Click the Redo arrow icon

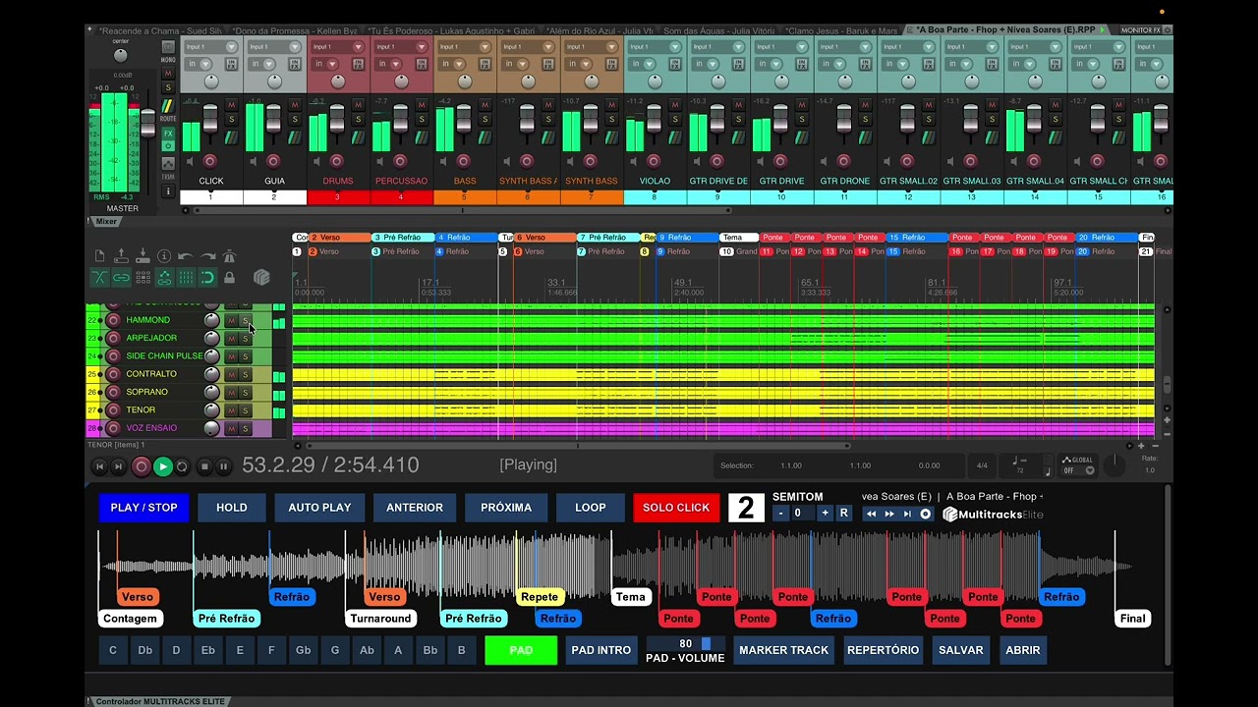[208, 256]
